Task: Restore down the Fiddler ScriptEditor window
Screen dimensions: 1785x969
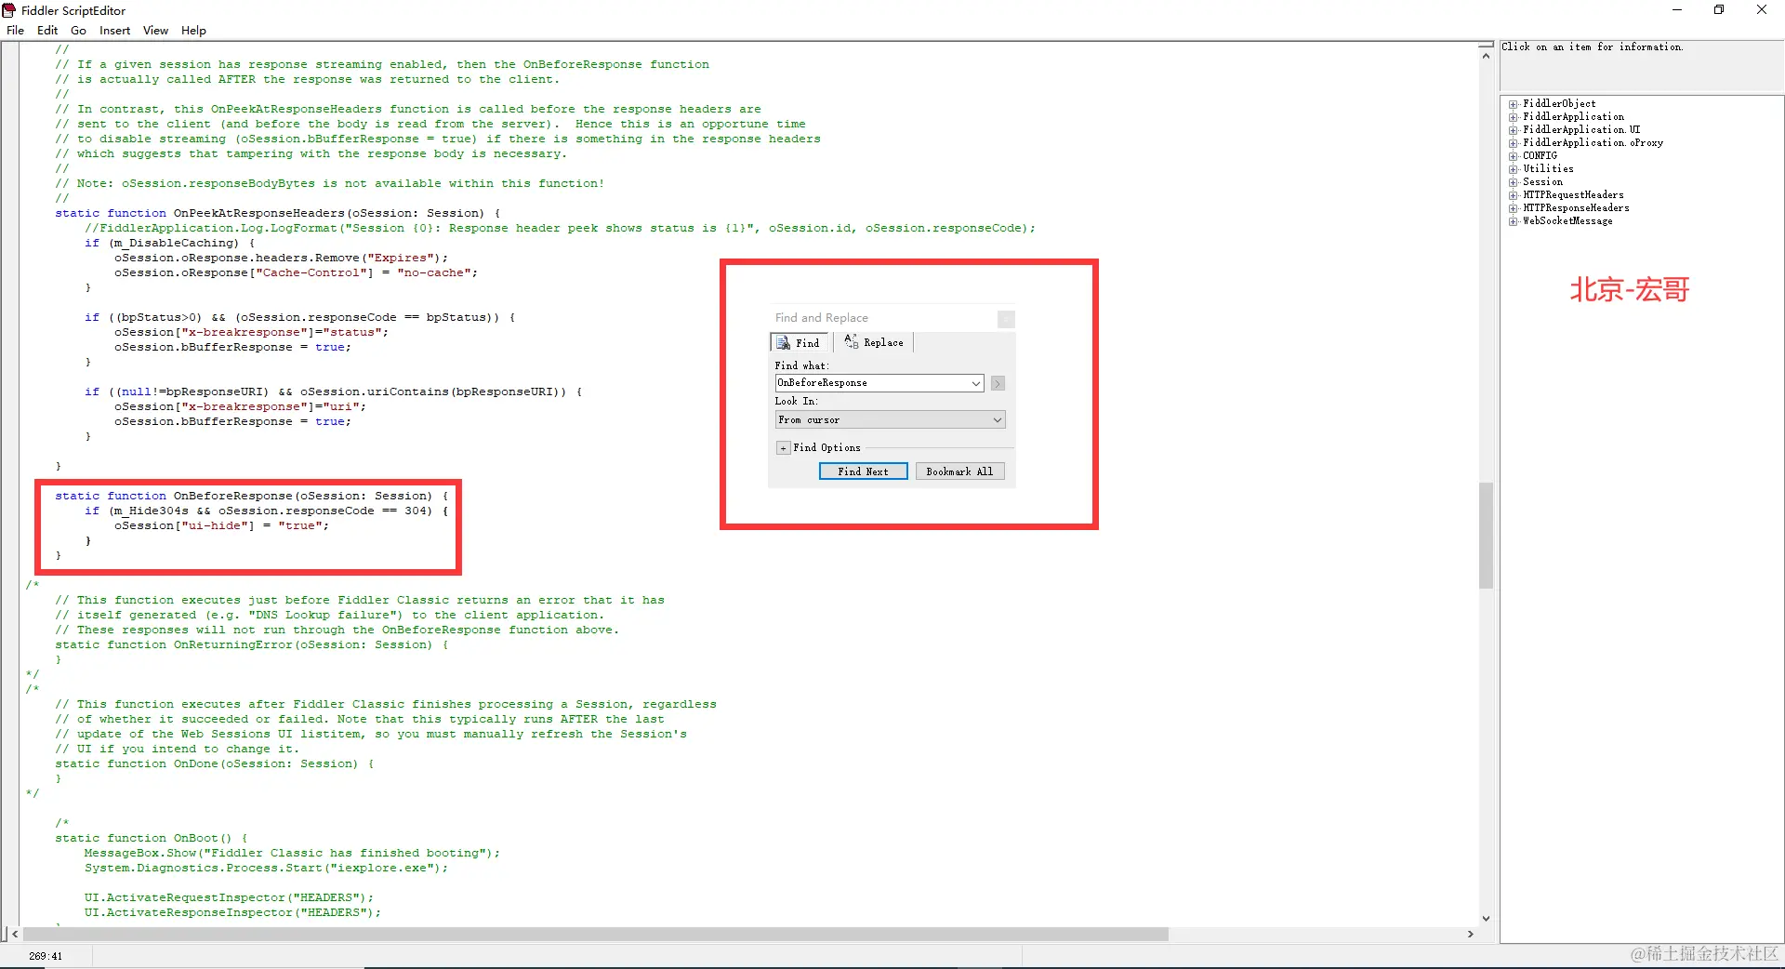Action: [x=1719, y=10]
